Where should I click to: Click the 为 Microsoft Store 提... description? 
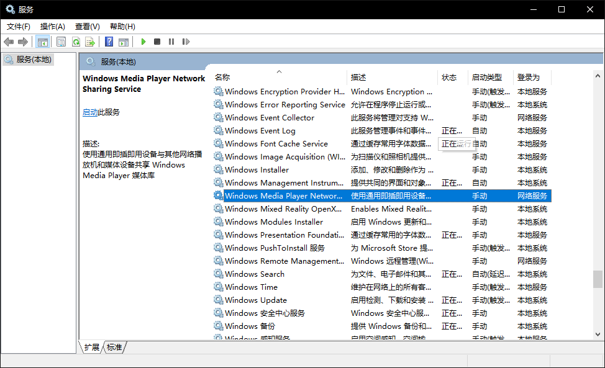click(x=391, y=248)
